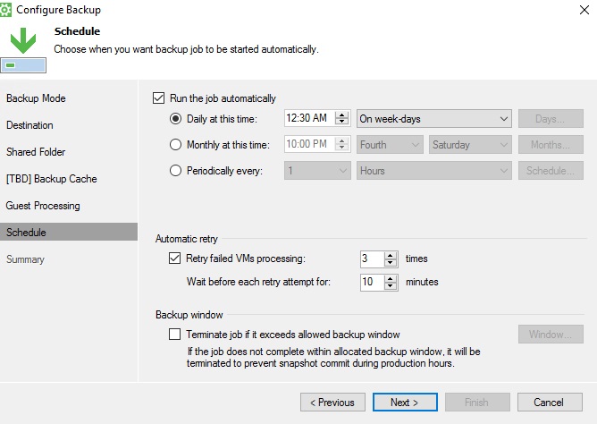Screen dimensions: 597x424
Task: Click the Configure Backup gear icon
Action: point(5,10)
